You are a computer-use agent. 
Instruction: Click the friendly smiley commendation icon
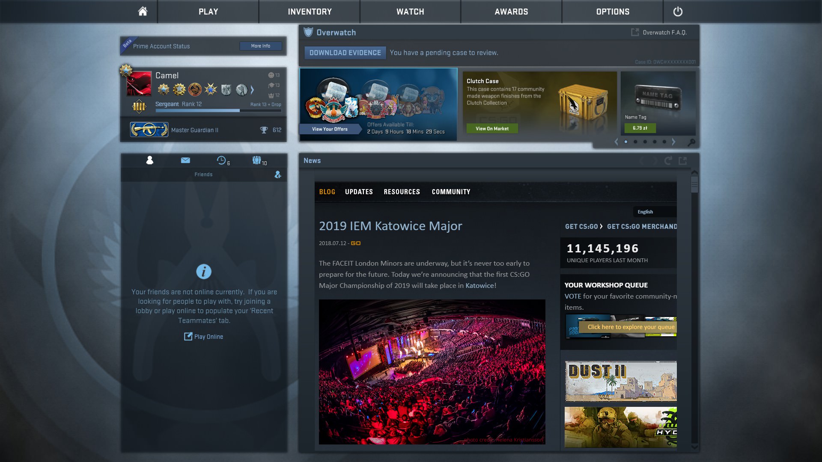point(271,75)
